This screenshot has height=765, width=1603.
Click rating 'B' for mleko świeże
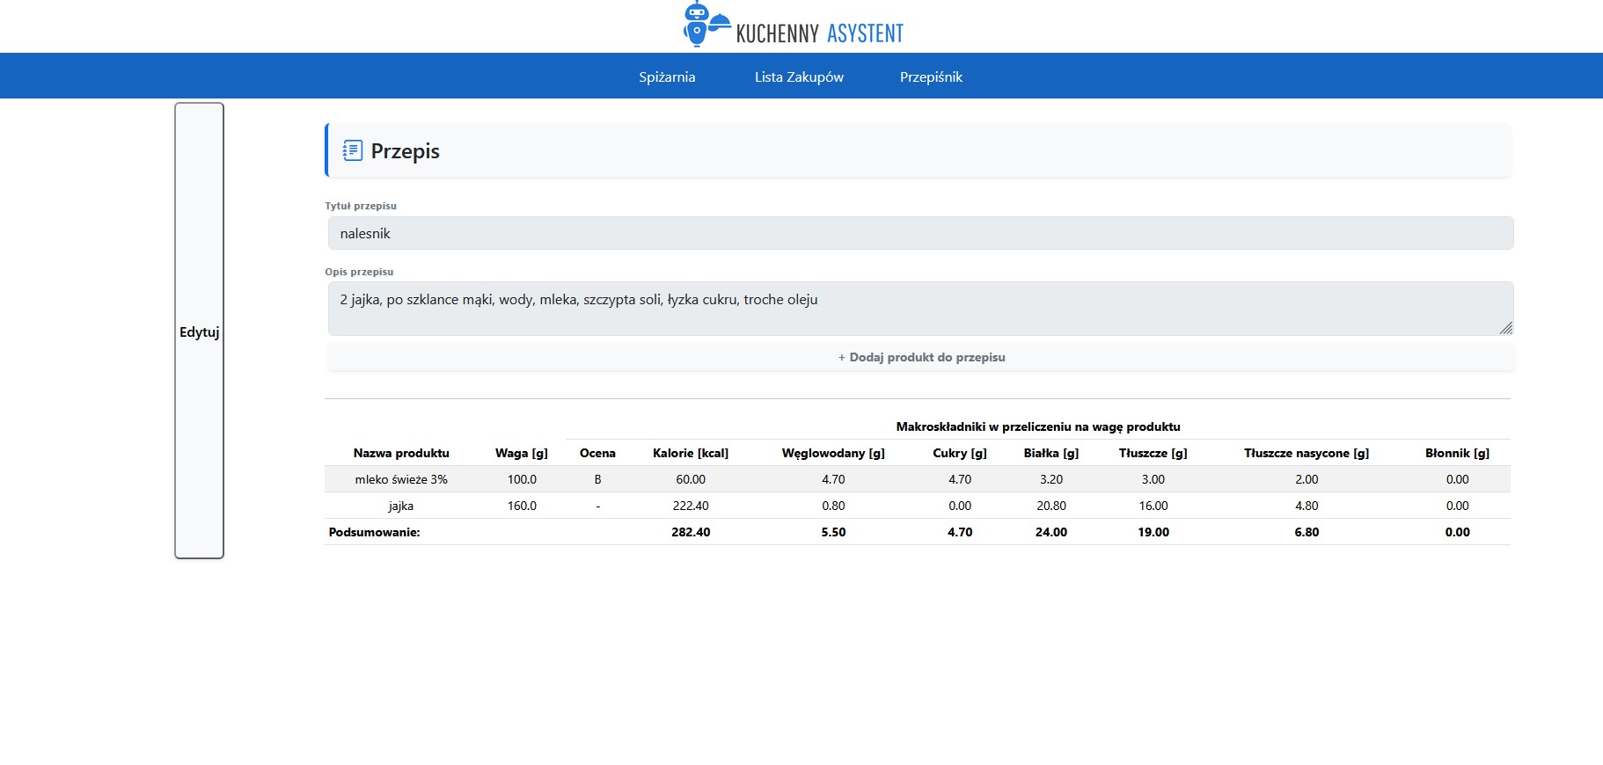597,479
